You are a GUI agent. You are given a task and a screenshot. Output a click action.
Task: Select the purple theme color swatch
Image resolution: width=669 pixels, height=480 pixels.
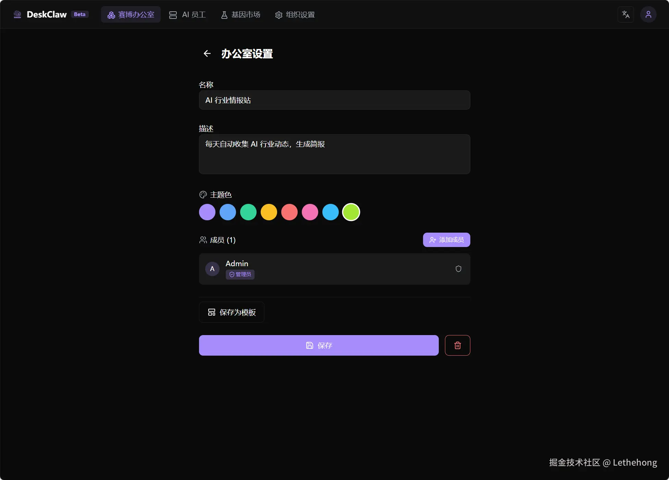207,212
